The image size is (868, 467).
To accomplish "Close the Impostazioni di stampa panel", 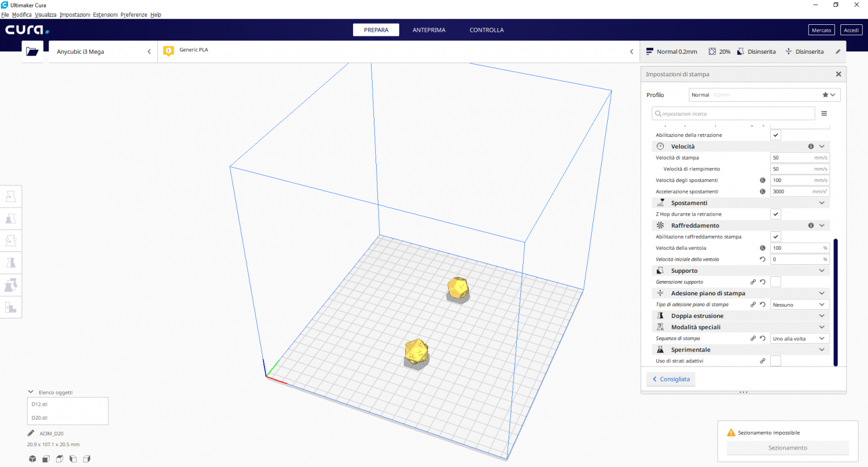I will 838,74.
